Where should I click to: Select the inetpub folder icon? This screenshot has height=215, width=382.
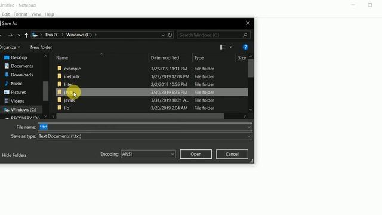point(60,76)
